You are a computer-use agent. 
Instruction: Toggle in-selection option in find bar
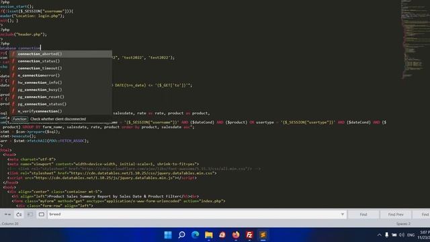coord(30,214)
